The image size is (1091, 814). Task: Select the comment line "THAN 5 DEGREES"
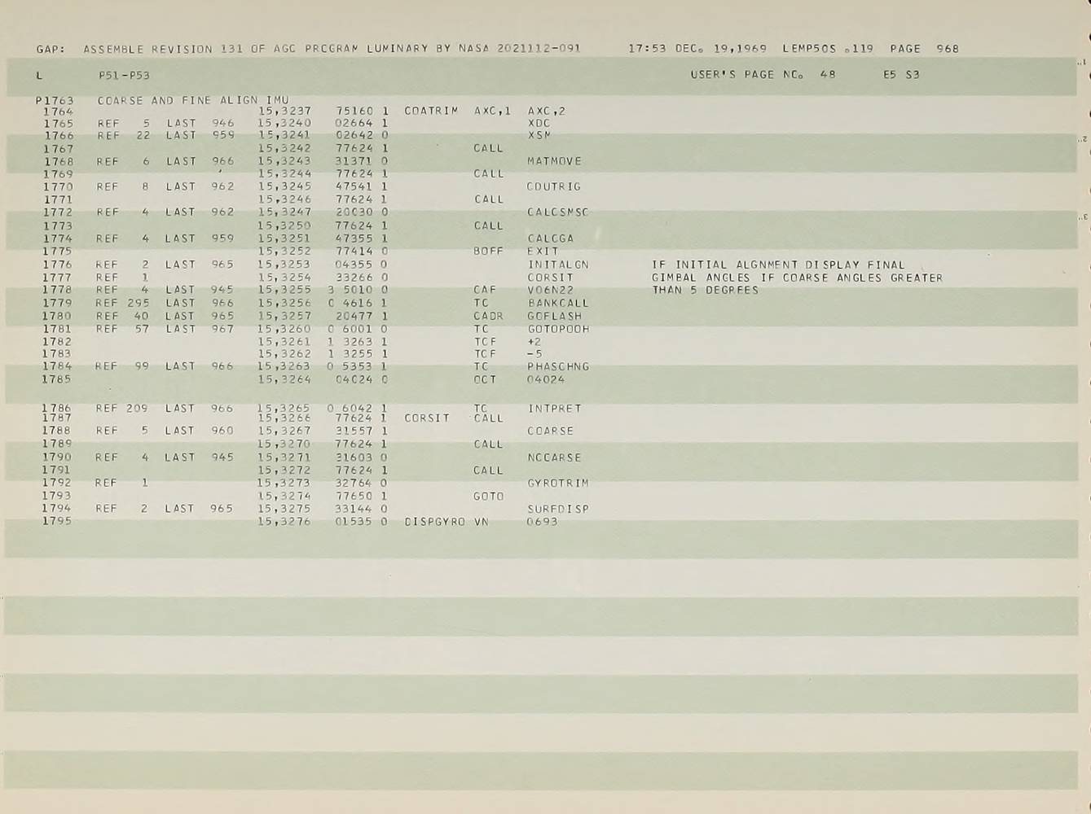coord(705,291)
